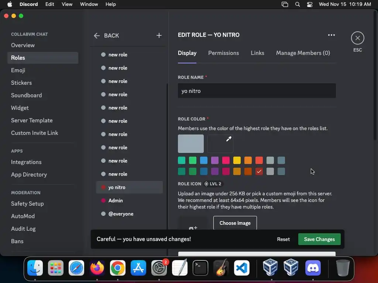The image size is (378, 283).
Task: Open the Window menu
Action: click(x=89, y=4)
